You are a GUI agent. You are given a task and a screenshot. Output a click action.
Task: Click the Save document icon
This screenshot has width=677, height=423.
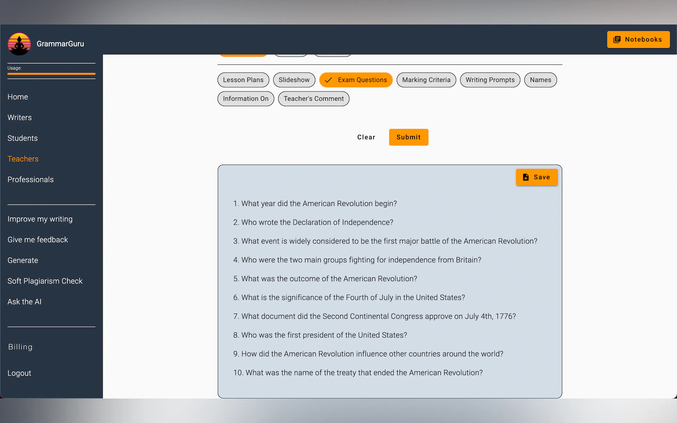526,177
